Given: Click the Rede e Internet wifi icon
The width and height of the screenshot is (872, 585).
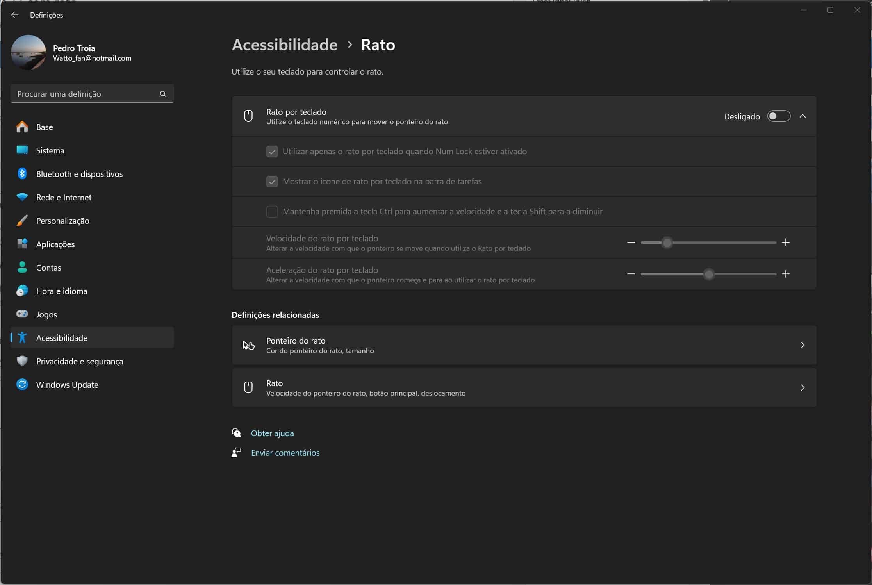Looking at the screenshot, I should point(22,197).
